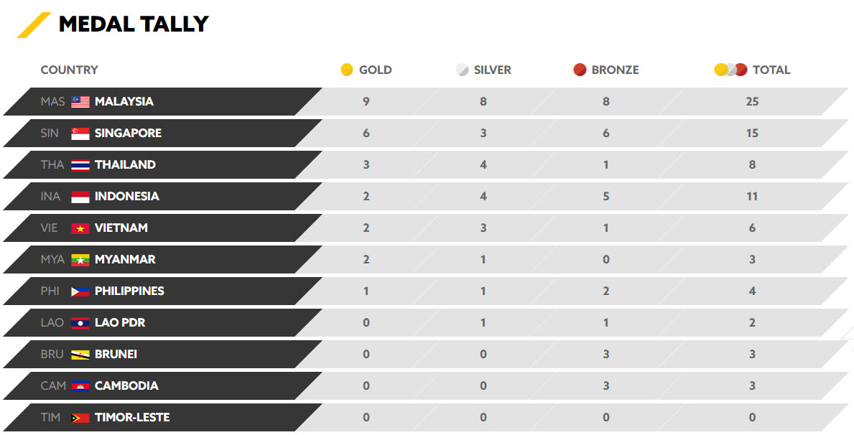Click the MEDAL TALLY heading

coord(134,24)
